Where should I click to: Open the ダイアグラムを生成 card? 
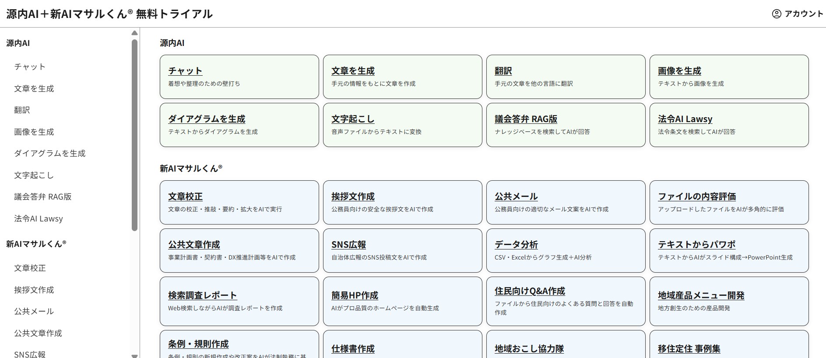point(239,125)
